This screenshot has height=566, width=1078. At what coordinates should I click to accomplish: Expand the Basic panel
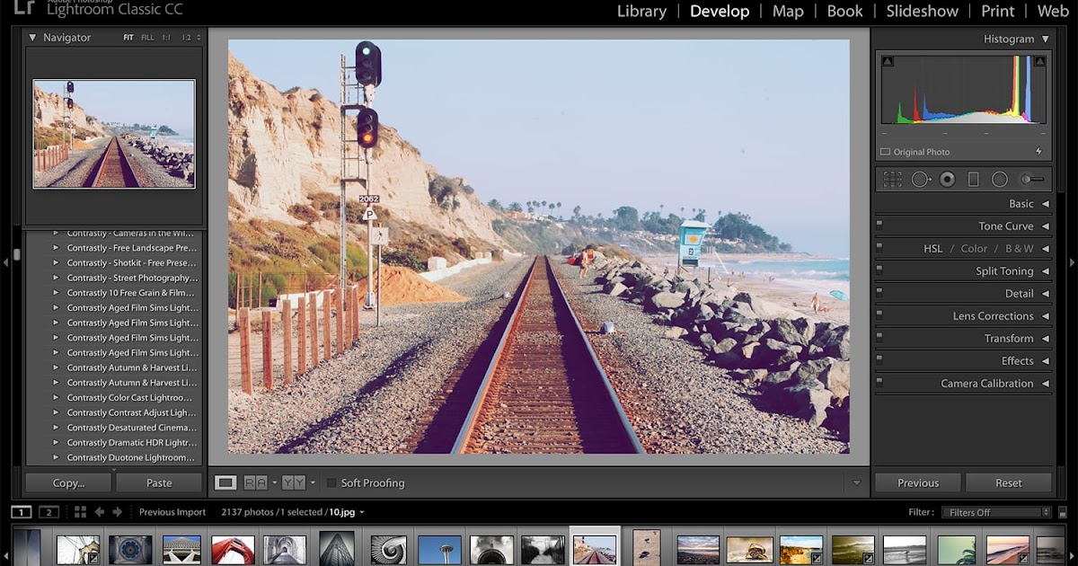1046,204
